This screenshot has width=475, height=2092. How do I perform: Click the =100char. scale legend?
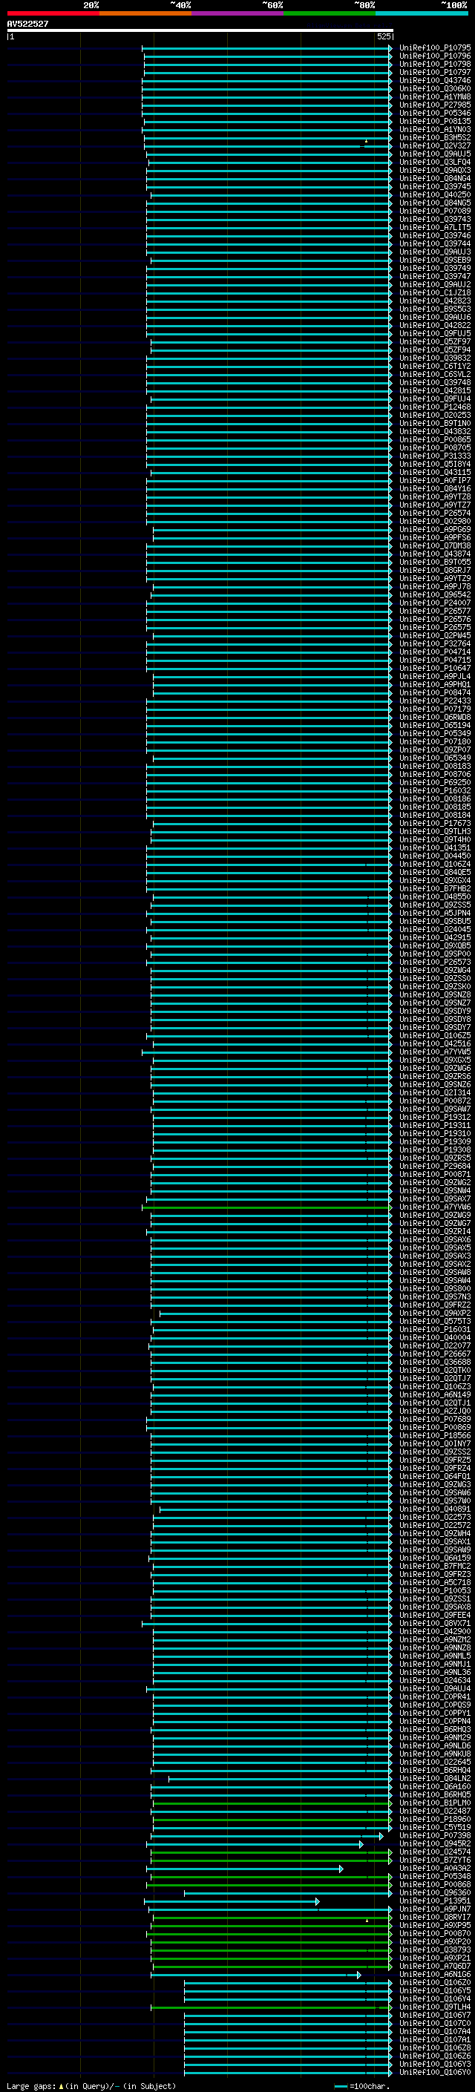pos(362,2085)
